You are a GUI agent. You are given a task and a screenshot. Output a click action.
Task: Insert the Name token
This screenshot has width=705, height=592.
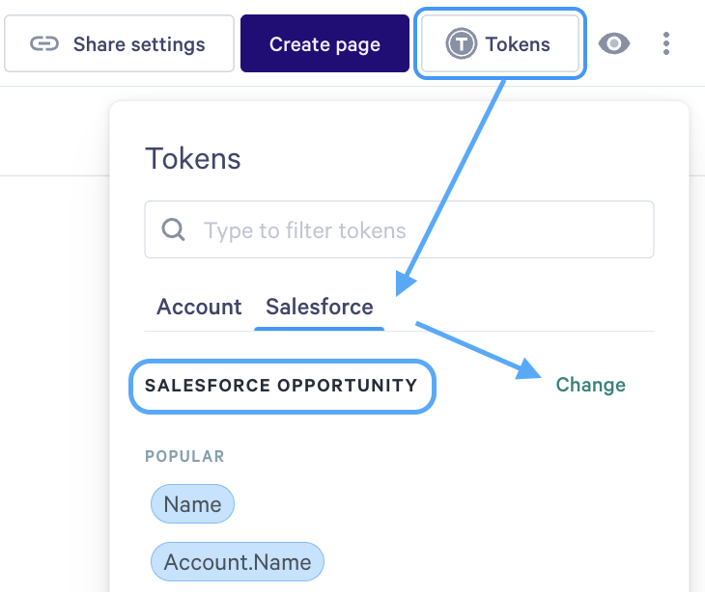tap(192, 504)
